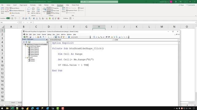The height and width of the screenshot is (110, 197).
Task: Save the project via VBA toolbar disk icon
Action: tap(30, 37)
